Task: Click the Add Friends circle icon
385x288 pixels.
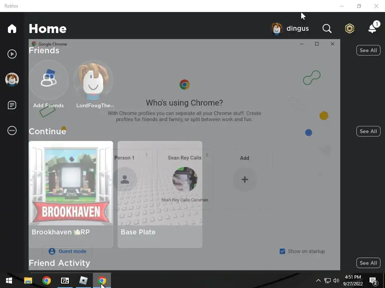Action: (49, 80)
